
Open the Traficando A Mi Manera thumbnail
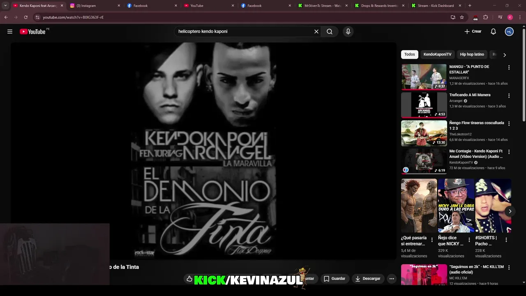pos(424,105)
